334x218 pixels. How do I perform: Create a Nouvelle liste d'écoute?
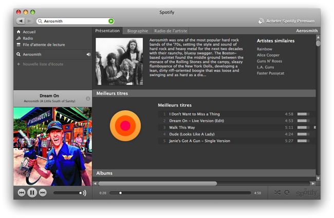(43, 64)
